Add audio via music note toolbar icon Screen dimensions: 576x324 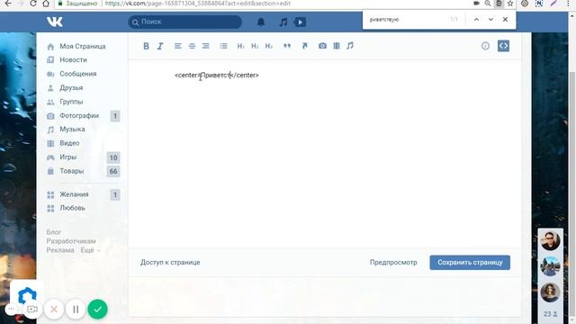tap(350, 46)
